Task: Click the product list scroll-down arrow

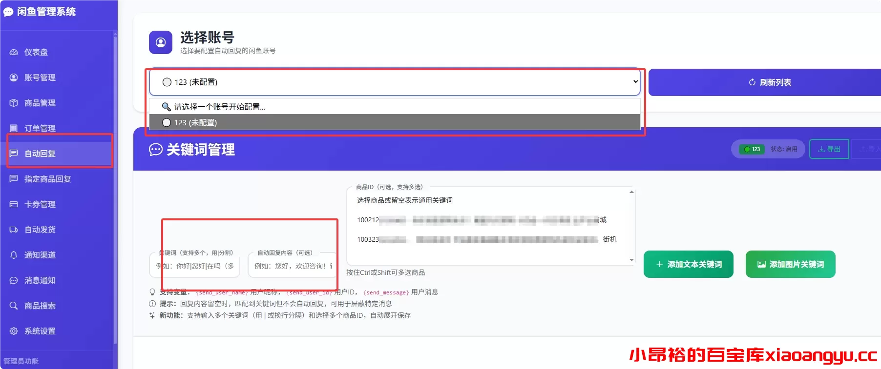Action: [631, 260]
